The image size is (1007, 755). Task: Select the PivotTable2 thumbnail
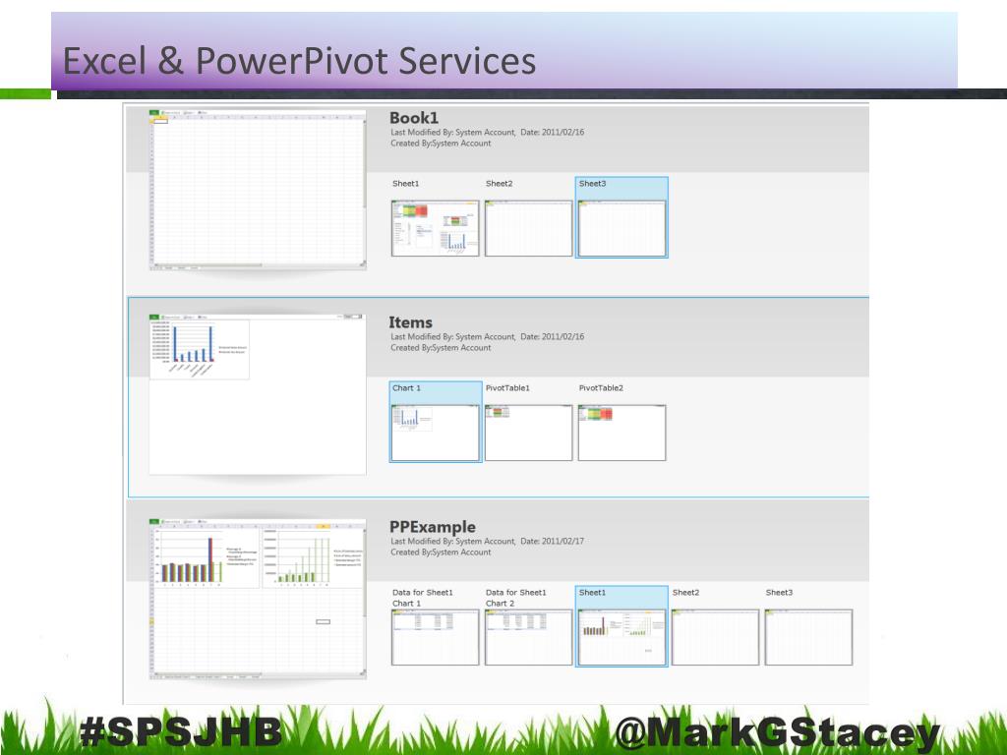point(622,433)
